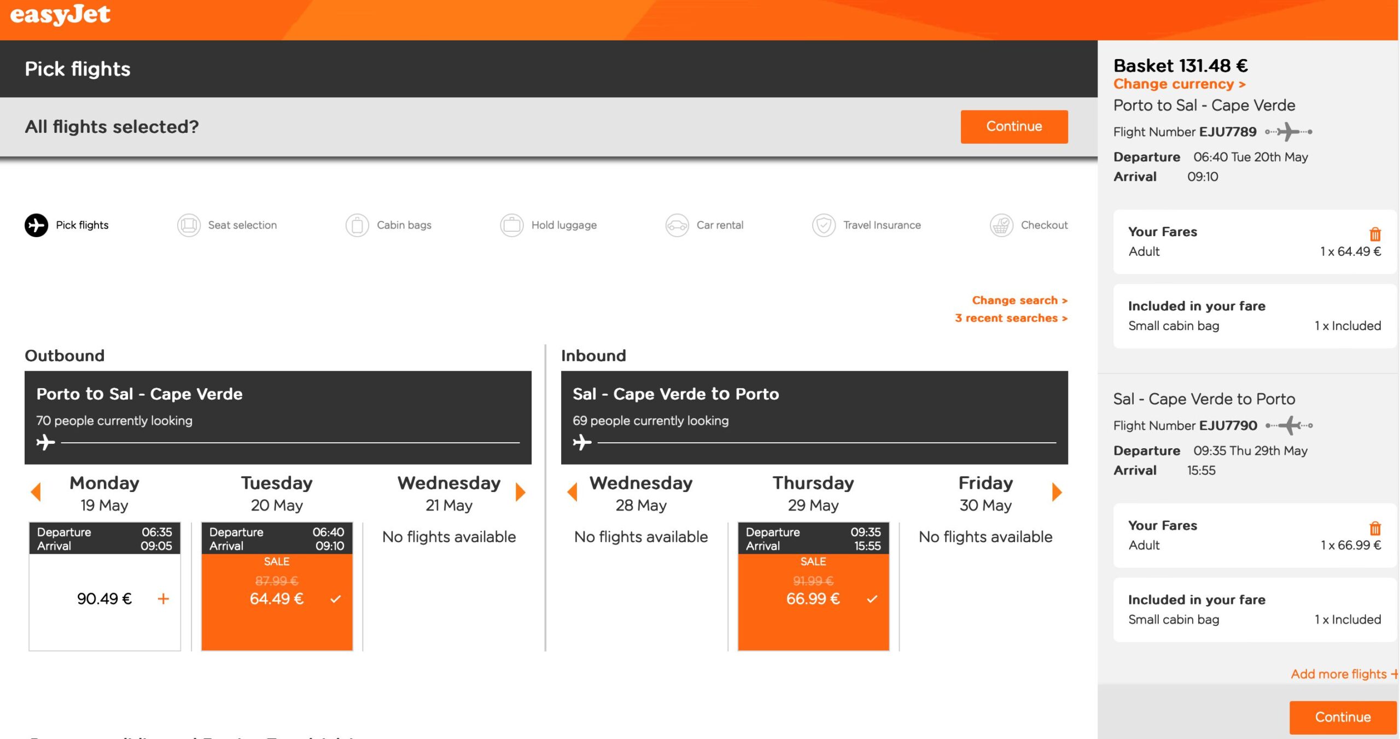Click Flight Number EJU7789 text
Image resolution: width=1400 pixels, height=739 pixels.
pyautogui.click(x=1185, y=132)
